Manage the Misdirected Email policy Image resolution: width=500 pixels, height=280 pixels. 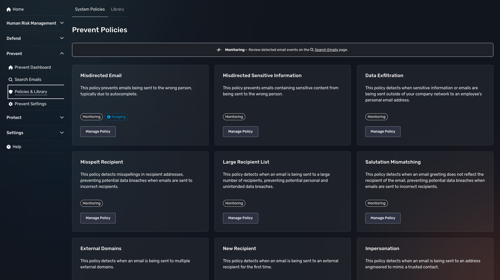(98, 132)
